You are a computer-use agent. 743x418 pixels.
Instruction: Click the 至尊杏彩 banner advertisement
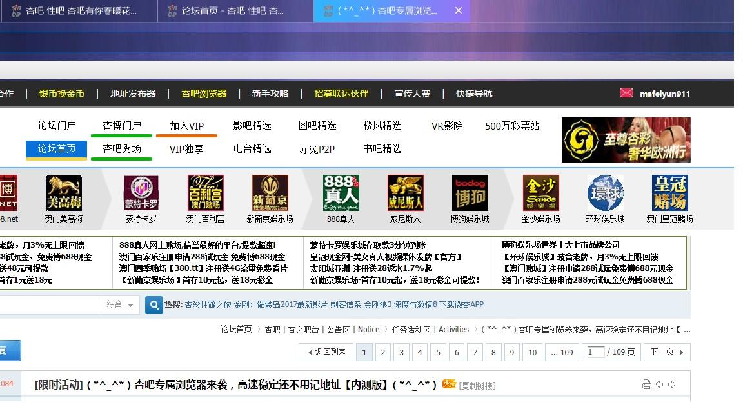(626, 140)
